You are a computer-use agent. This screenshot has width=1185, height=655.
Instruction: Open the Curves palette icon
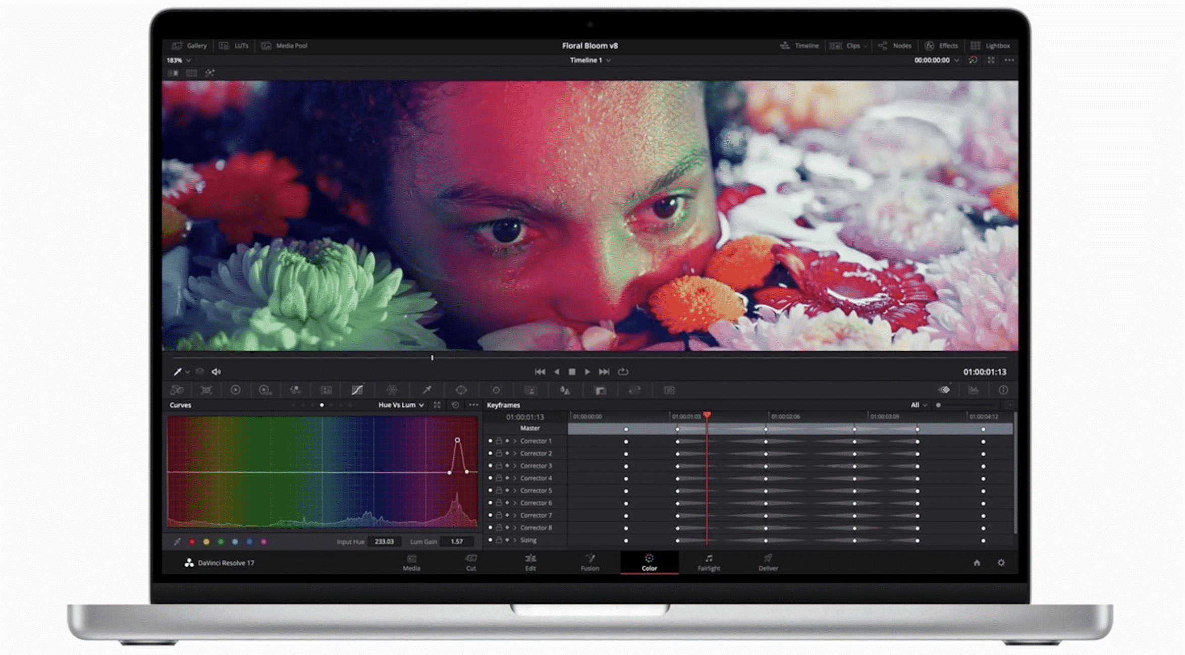pyautogui.click(x=357, y=390)
